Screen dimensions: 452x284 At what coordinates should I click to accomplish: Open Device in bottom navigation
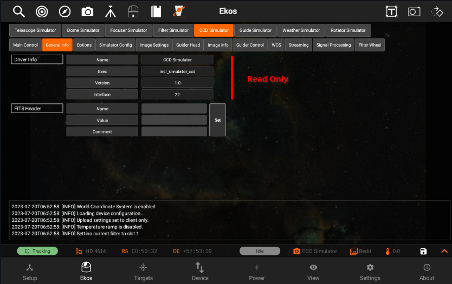coord(200,272)
